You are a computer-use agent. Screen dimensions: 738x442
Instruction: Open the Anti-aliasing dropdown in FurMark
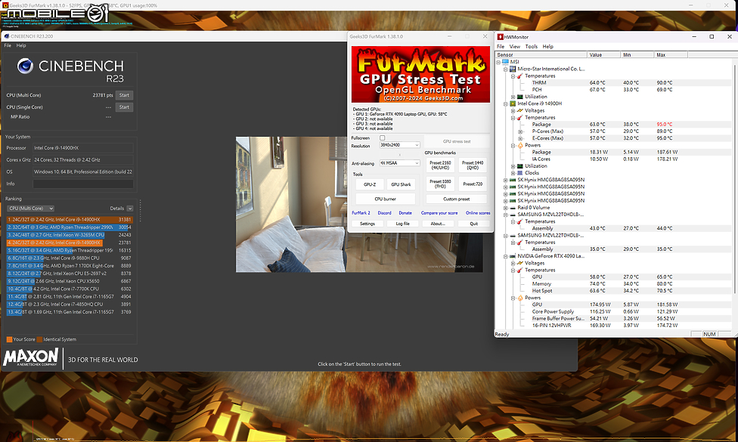click(x=399, y=162)
